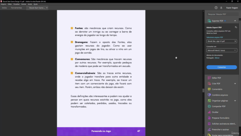Click the Editar PDF tool icon
The height and width of the screenshot is (136, 241).
click(209, 78)
